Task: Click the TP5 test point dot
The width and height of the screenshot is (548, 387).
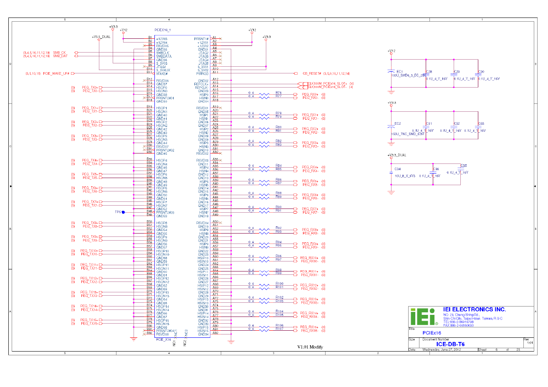Action: 123,212
